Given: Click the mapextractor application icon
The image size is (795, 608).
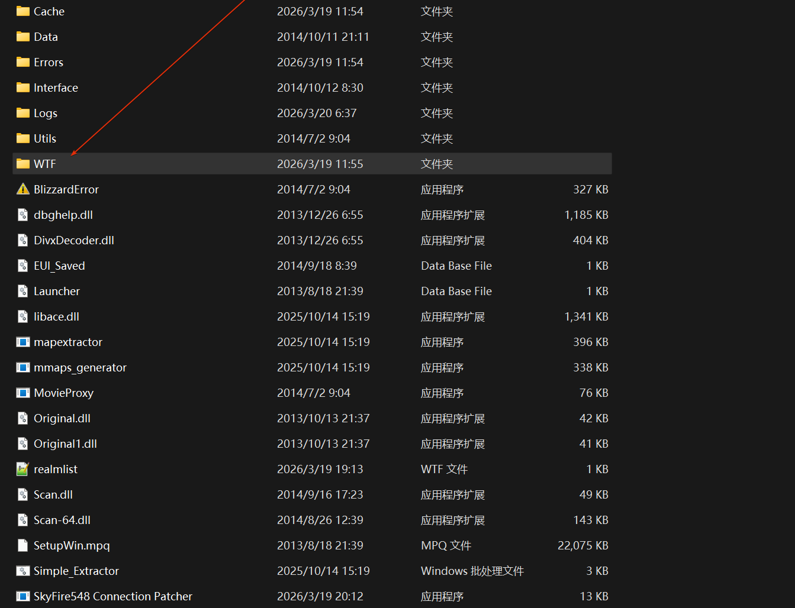Looking at the screenshot, I should pyautogui.click(x=22, y=342).
